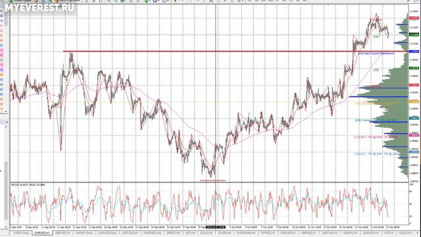Switch to the USDRUB,Daily chart tab

pyautogui.click(x=152, y=232)
